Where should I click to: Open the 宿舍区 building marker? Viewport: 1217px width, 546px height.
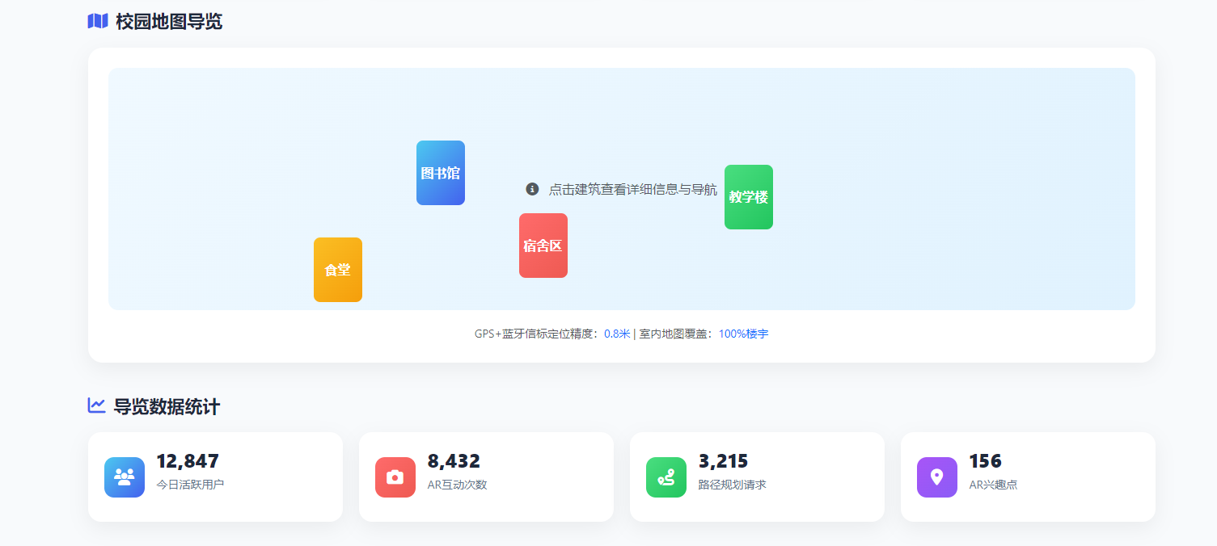(x=543, y=246)
